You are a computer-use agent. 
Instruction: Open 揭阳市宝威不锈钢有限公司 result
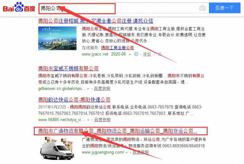point(68,68)
